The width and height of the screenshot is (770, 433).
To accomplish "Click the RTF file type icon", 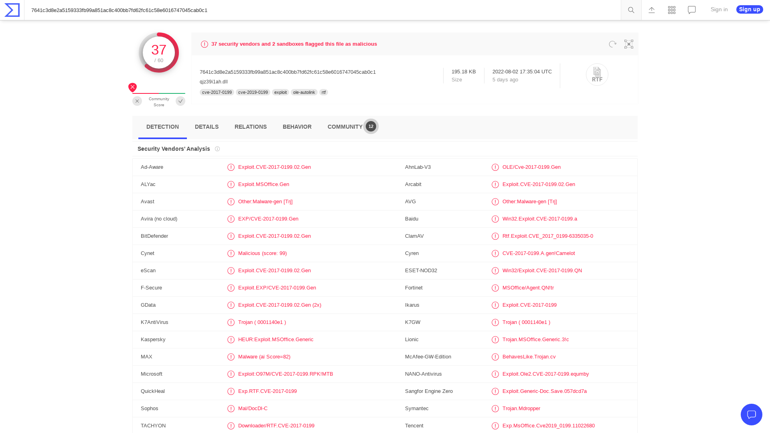I will [597, 75].
